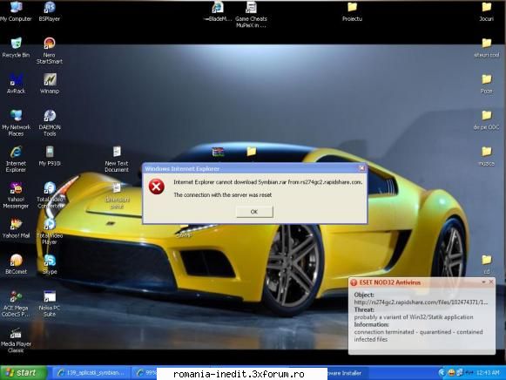Open the Internet Explorer desktop shortcut
Image resolution: width=506 pixels, height=380 pixels.
click(16, 159)
